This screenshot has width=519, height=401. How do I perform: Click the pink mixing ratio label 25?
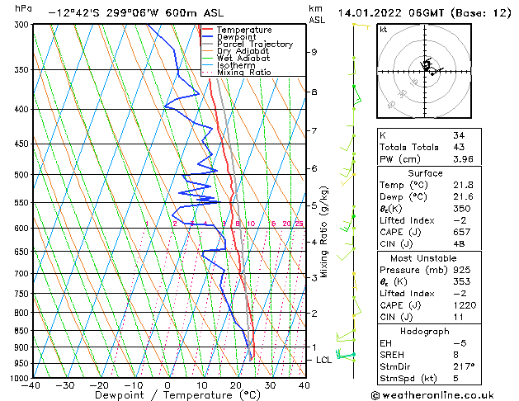(300, 224)
